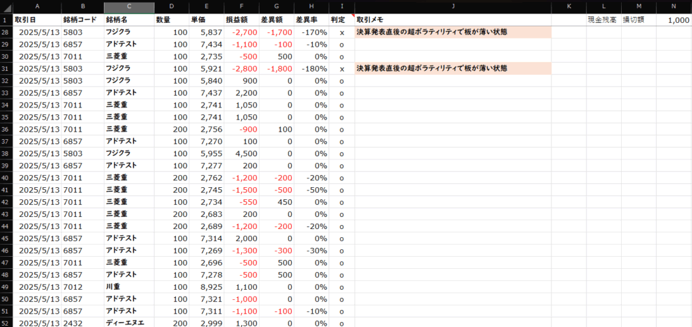
Task: Click unit price 2,999
Action: [207, 322]
